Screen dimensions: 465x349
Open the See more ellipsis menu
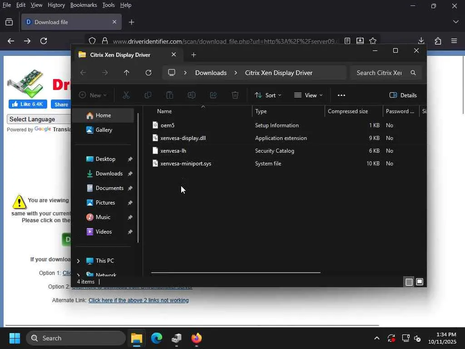(341, 95)
